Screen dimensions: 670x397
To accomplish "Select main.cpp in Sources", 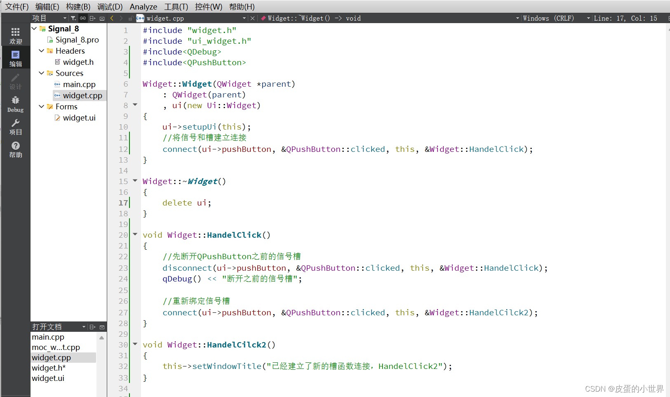I will tap(79, 84).
